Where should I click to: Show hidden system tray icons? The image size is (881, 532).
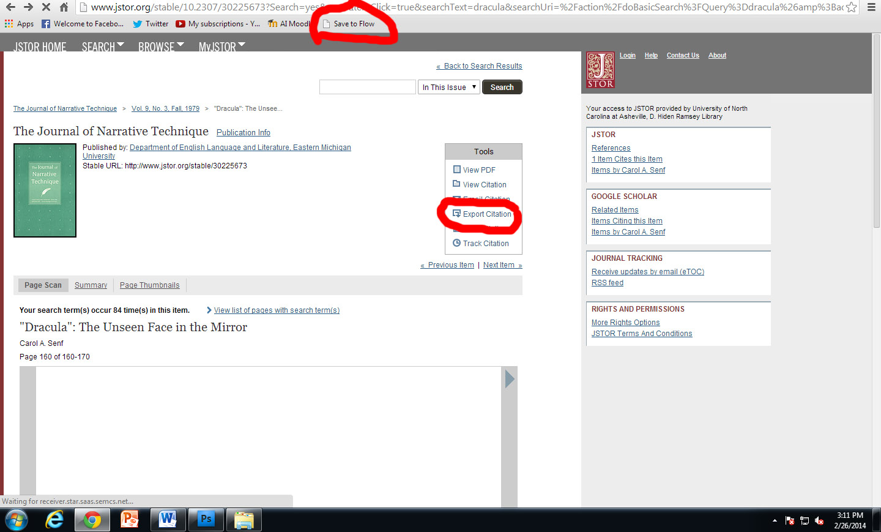pos(775,521)
